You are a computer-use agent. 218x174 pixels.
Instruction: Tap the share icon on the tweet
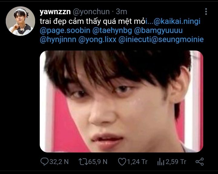tap(200, 162)
